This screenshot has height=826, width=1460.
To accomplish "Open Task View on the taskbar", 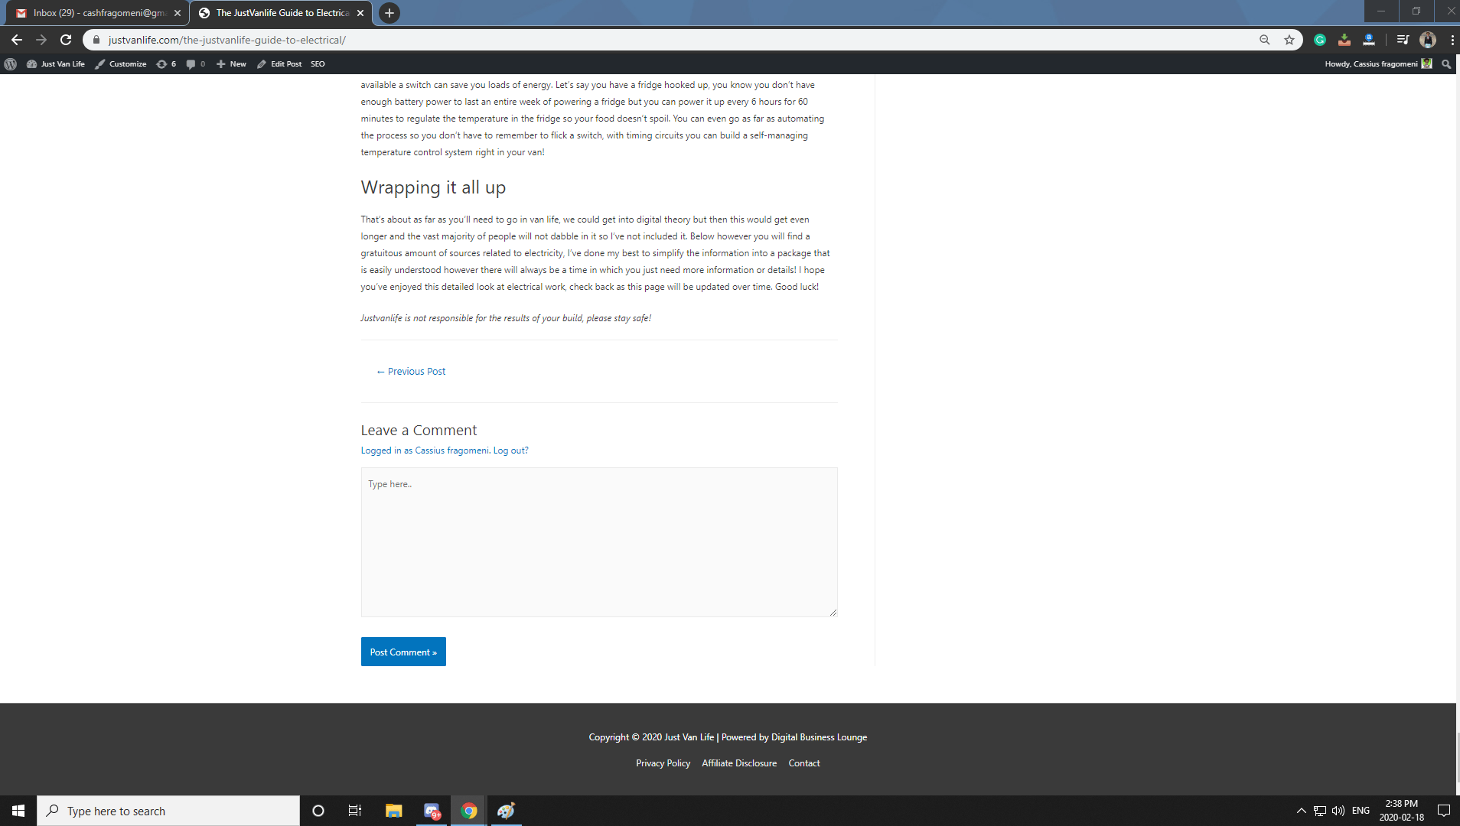I will coord(355,811).
